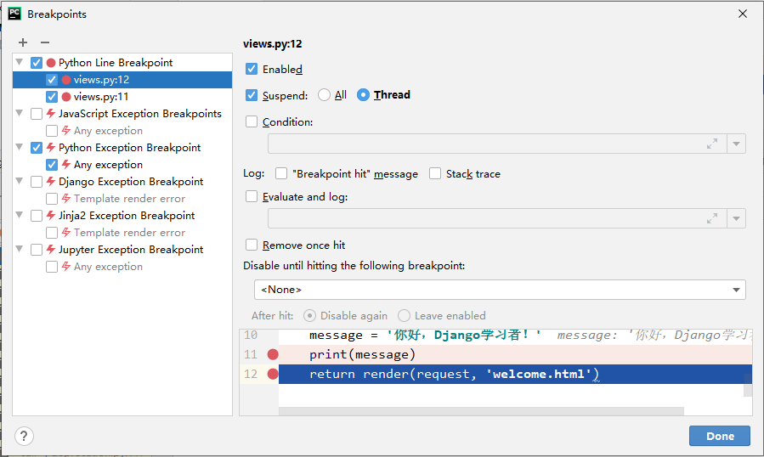
Task: Uncheck Any exception under Python Exception Breakpoint
Action: pos(52,165)
